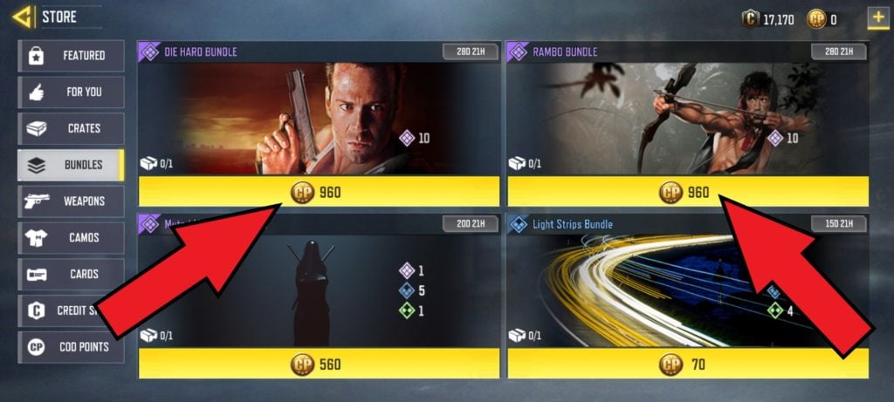The width and height of the screenshot is (894, 402).
Task: Select the Bundles tab
Action: [72, 165]
